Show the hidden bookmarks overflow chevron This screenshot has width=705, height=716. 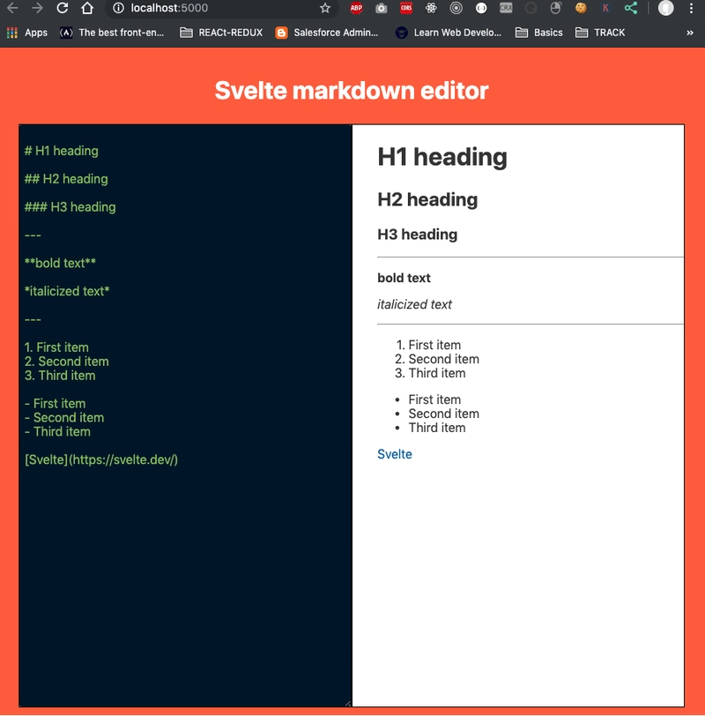tap(690, 33)
